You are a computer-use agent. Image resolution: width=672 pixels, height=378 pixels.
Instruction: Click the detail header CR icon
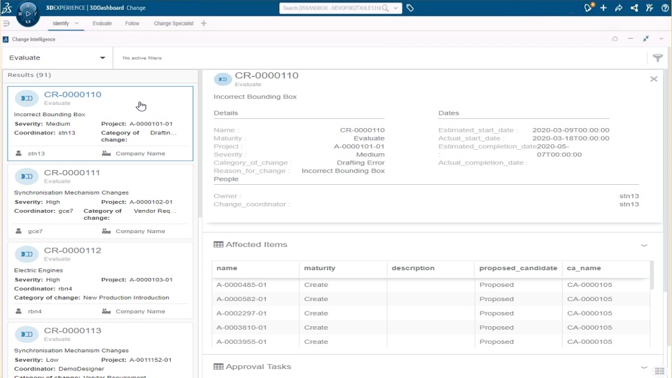tap(223, 79)
